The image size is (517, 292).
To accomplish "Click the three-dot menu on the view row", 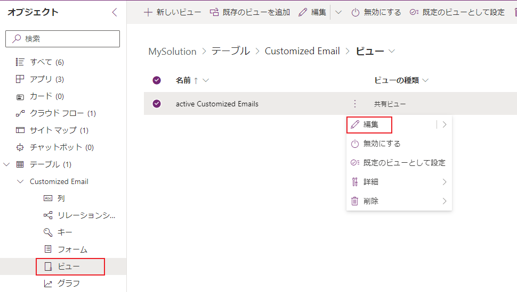I will 355,104.
